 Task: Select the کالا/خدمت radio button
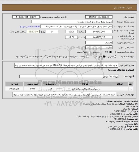tap(89, 52)
